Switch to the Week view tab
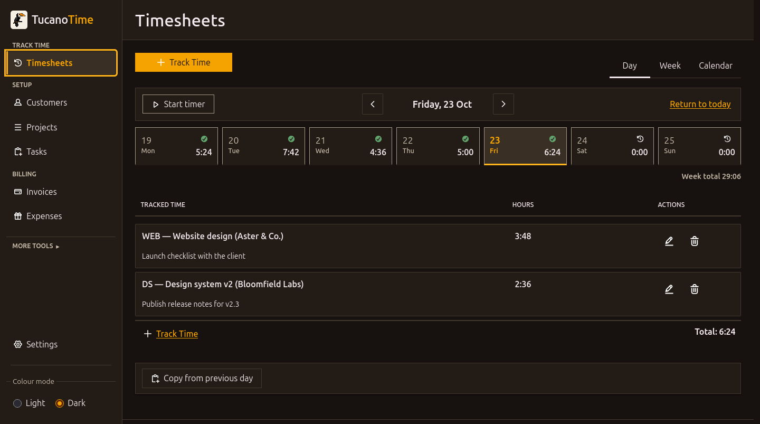The width and height of the screenshot is (760, 424). pos(670,66)
